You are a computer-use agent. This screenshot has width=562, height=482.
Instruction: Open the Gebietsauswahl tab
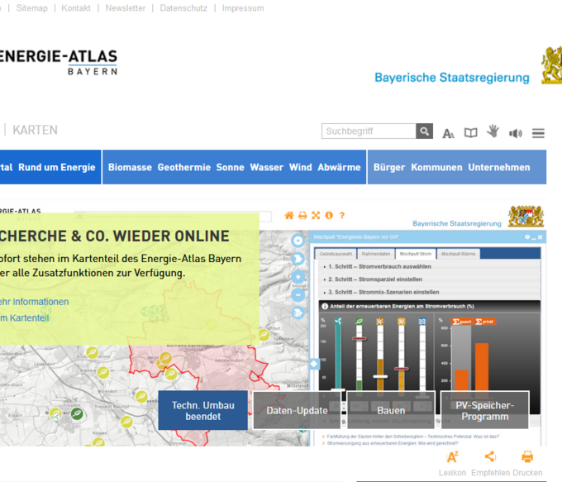tap(336, 254)
